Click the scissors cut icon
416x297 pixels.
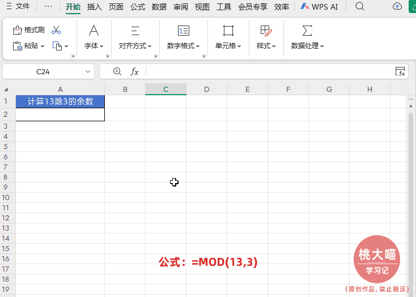[56, 30]
